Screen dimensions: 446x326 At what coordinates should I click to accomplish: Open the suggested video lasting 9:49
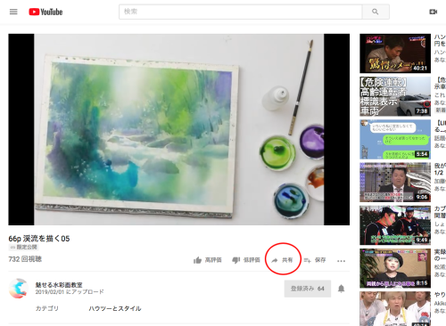click(395, 225)
